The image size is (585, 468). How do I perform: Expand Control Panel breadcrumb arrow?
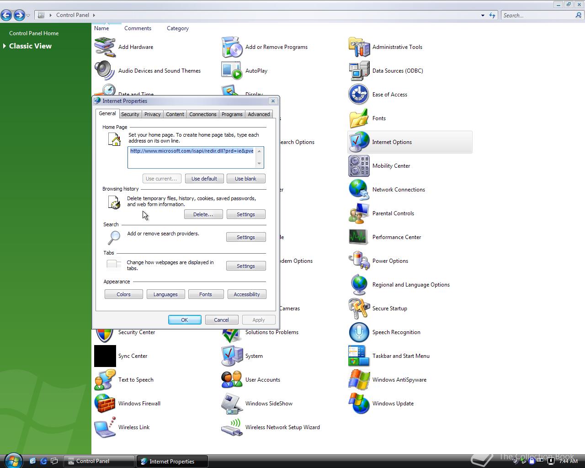[94, 15]
